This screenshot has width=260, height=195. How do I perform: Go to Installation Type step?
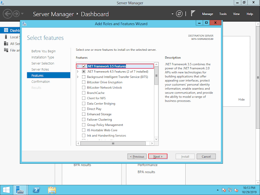pyautogui.click(x=43, y=57)
